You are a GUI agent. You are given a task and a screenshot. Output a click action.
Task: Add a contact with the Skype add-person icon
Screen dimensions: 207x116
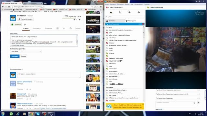[139, 12]
